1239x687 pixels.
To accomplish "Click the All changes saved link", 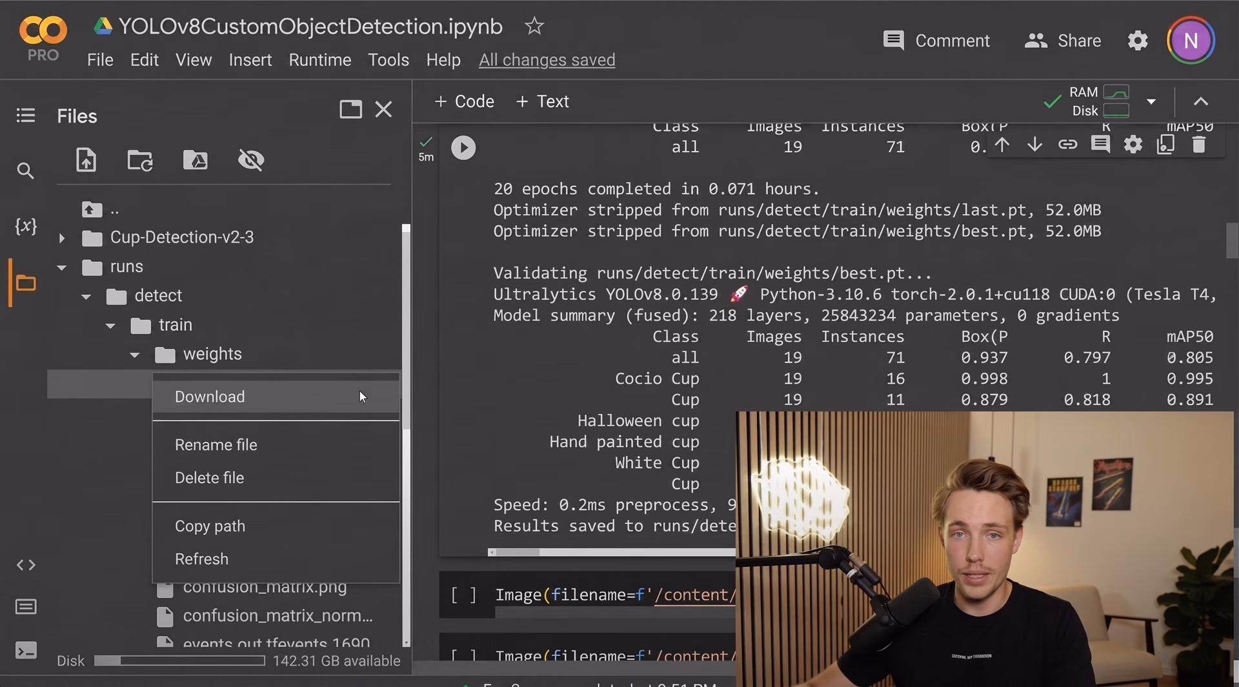I will click(547, 60).
